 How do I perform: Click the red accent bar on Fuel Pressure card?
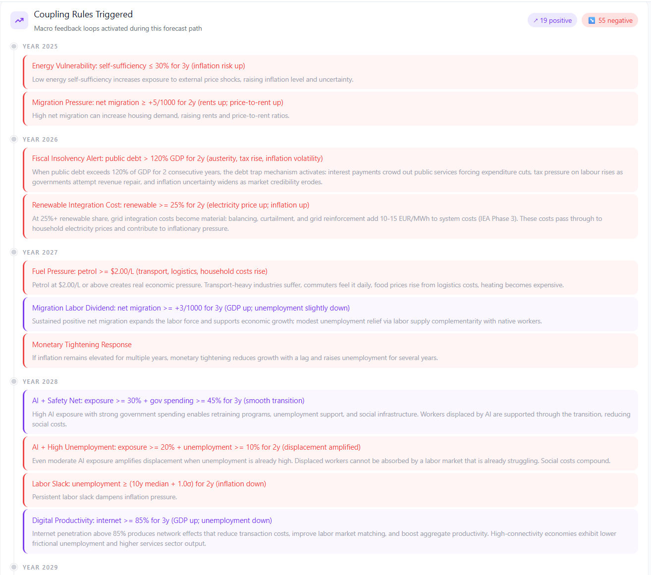[23, 277]
